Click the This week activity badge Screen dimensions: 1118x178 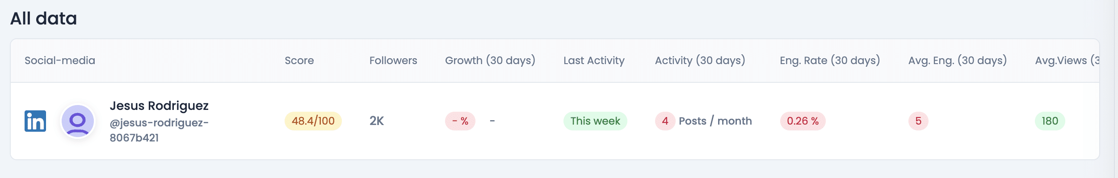pos(595,121)
